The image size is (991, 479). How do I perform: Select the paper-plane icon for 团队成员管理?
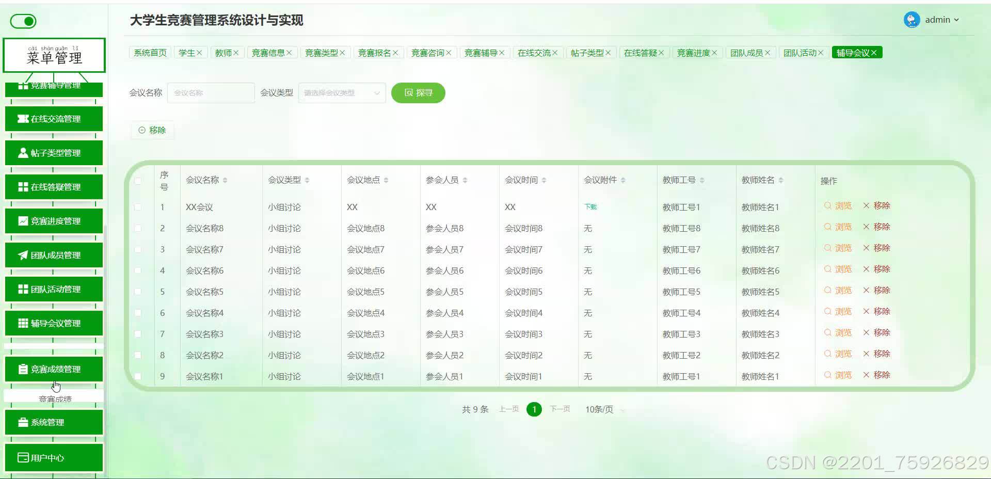coord(22,254)
